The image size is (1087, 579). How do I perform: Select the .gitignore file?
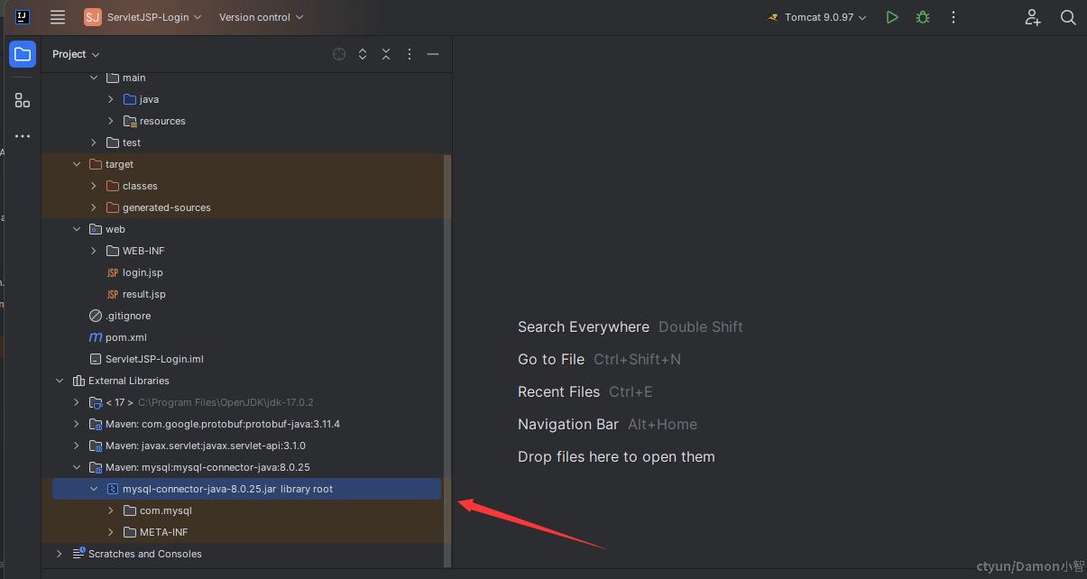128,316
